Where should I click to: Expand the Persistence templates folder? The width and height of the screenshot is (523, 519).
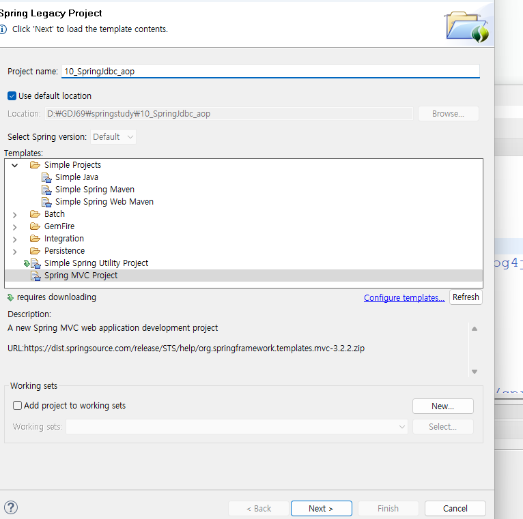(14, 252)
